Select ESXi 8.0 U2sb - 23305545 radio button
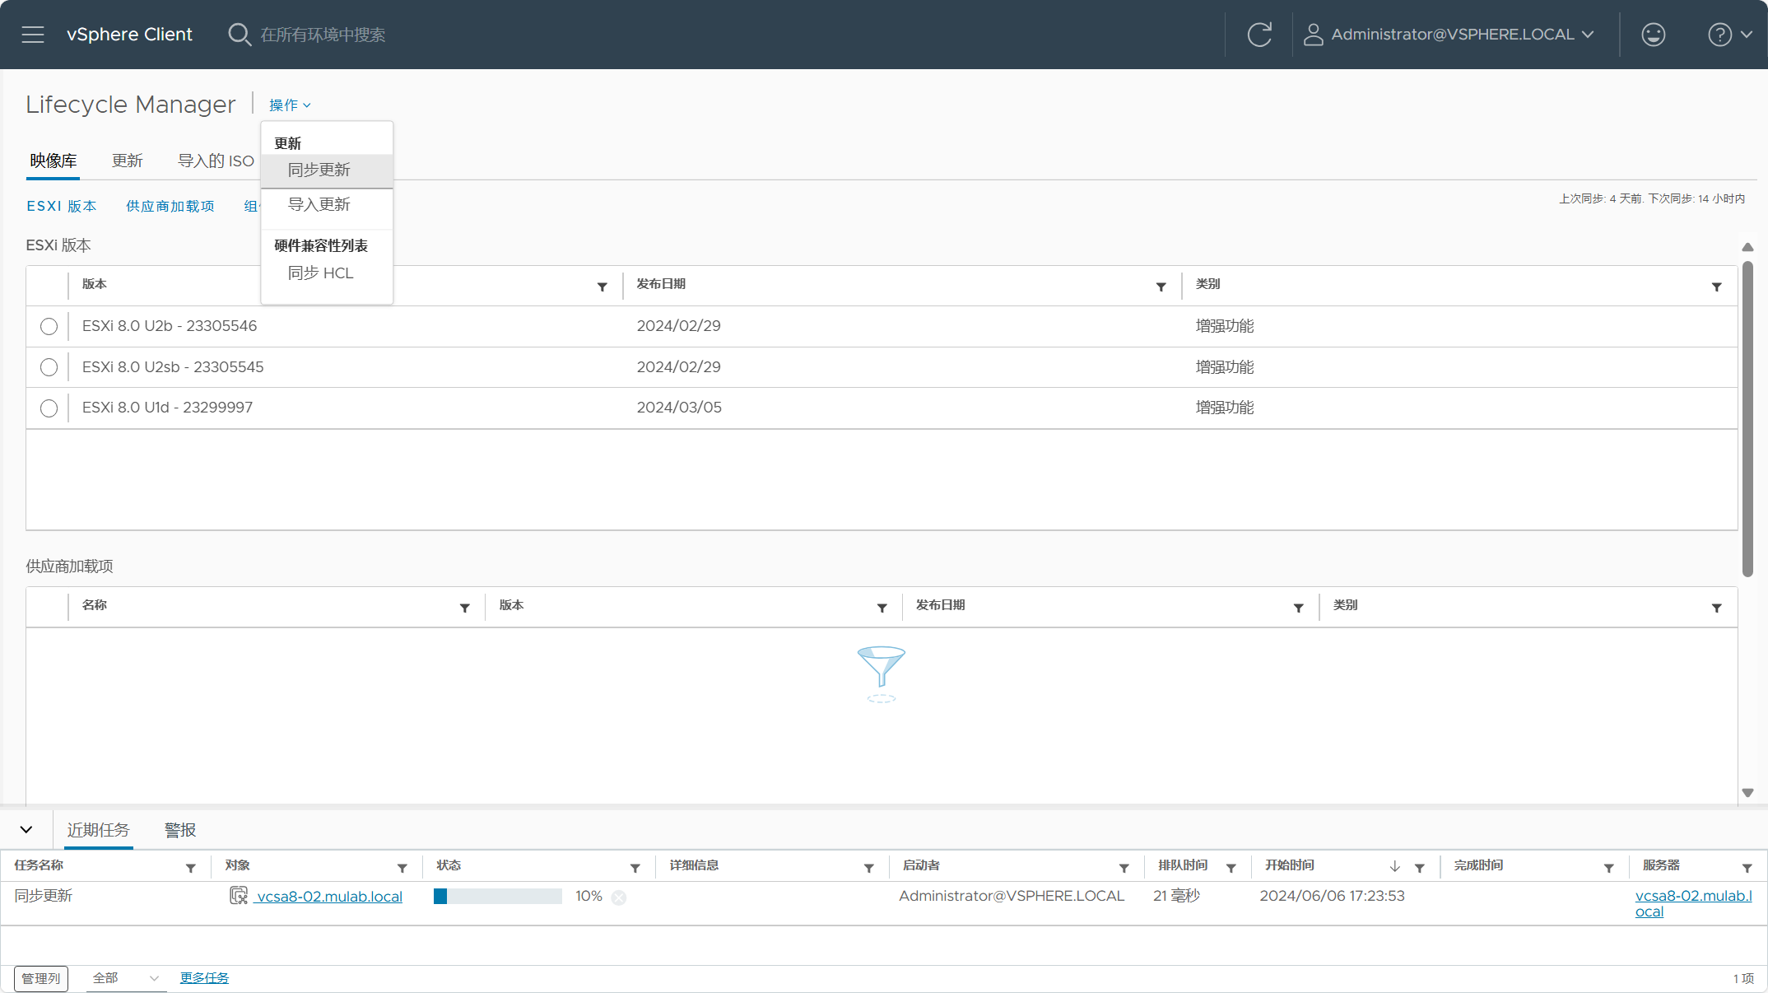 49,367
